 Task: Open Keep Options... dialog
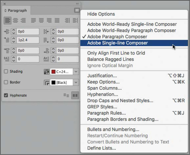click(x=134, y=82)
